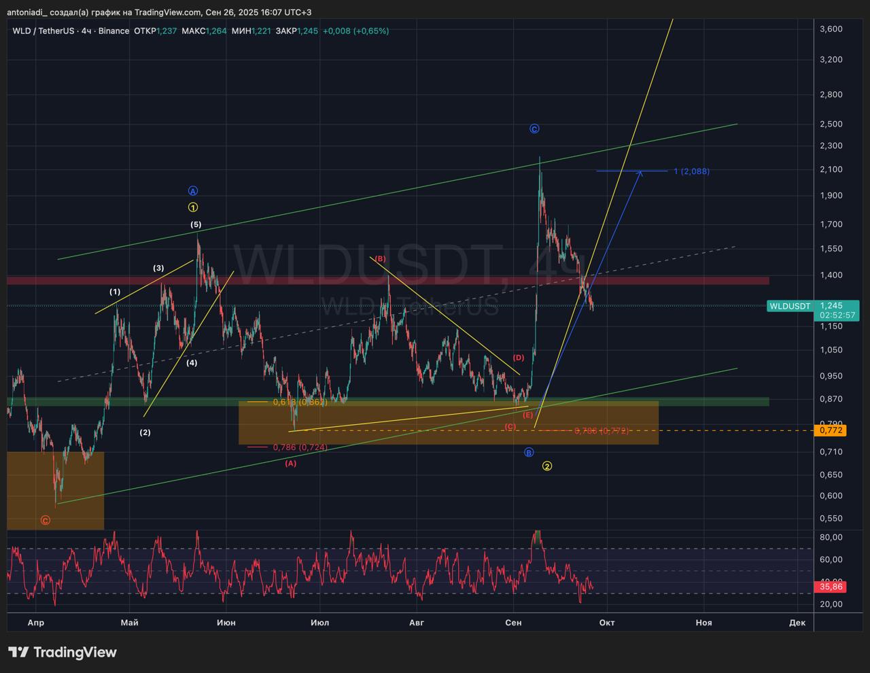Viewport: 870px width, 673px height.
Task: Select the orange 0,772 price level tag
Action: click(831, 430)
